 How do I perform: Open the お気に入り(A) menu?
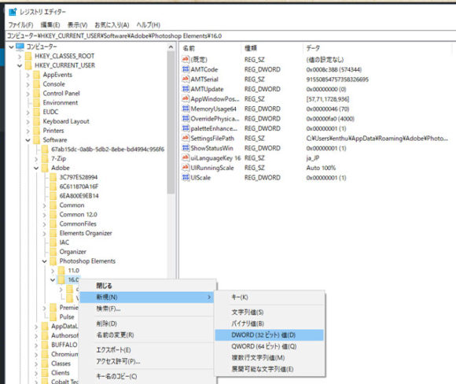[x=112, y=24]
